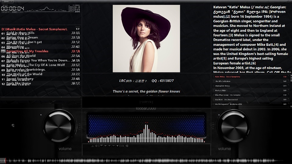Screen dimensions: 292x164
Task: Select track 11 Secret Symphony
Action: click(41, 79)
